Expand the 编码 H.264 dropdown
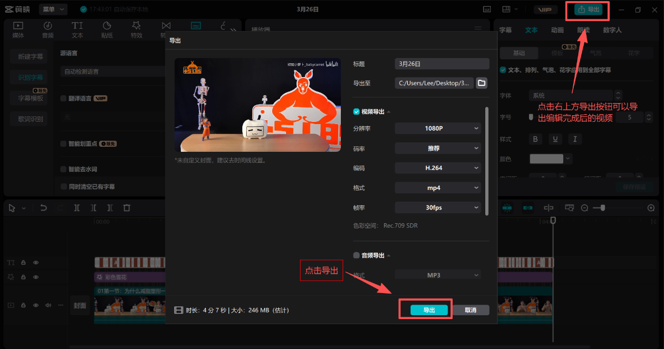 (438, 168)
